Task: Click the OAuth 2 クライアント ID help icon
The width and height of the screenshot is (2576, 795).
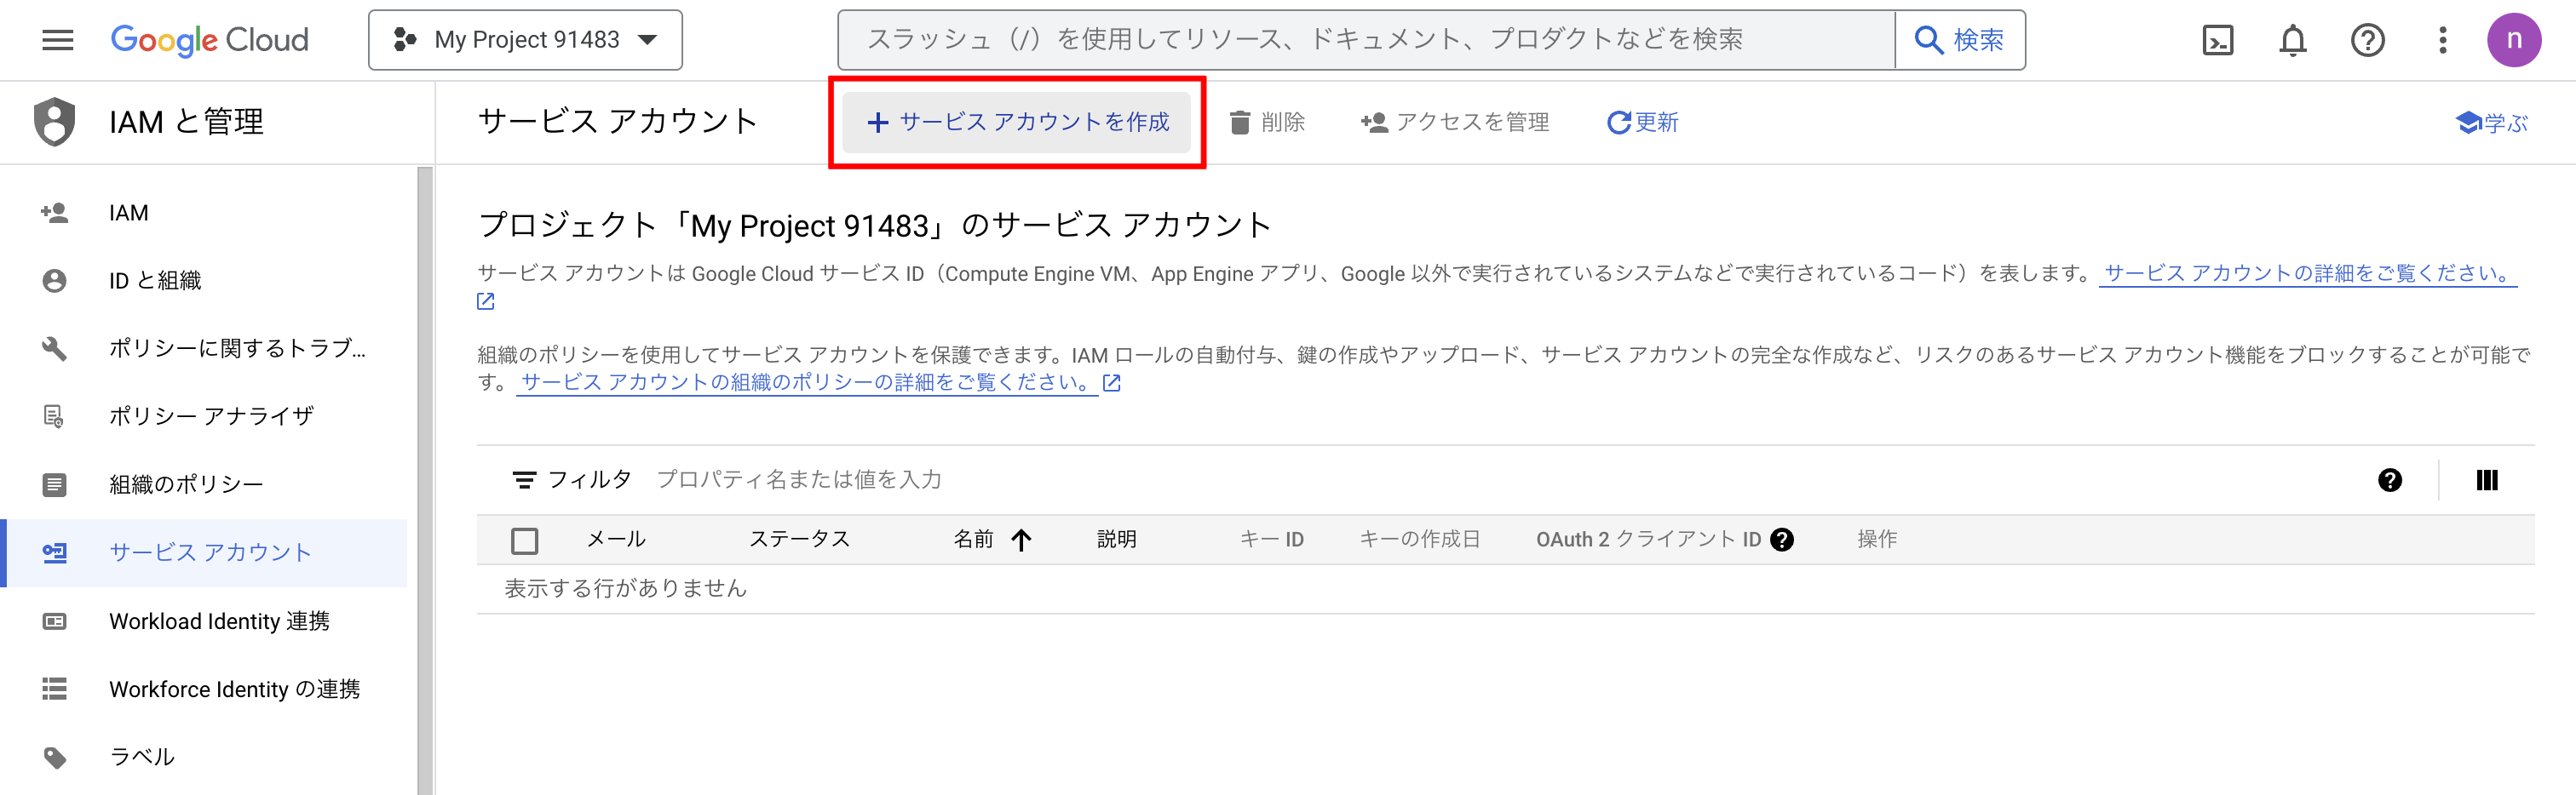Action: tap(1785, 540)
